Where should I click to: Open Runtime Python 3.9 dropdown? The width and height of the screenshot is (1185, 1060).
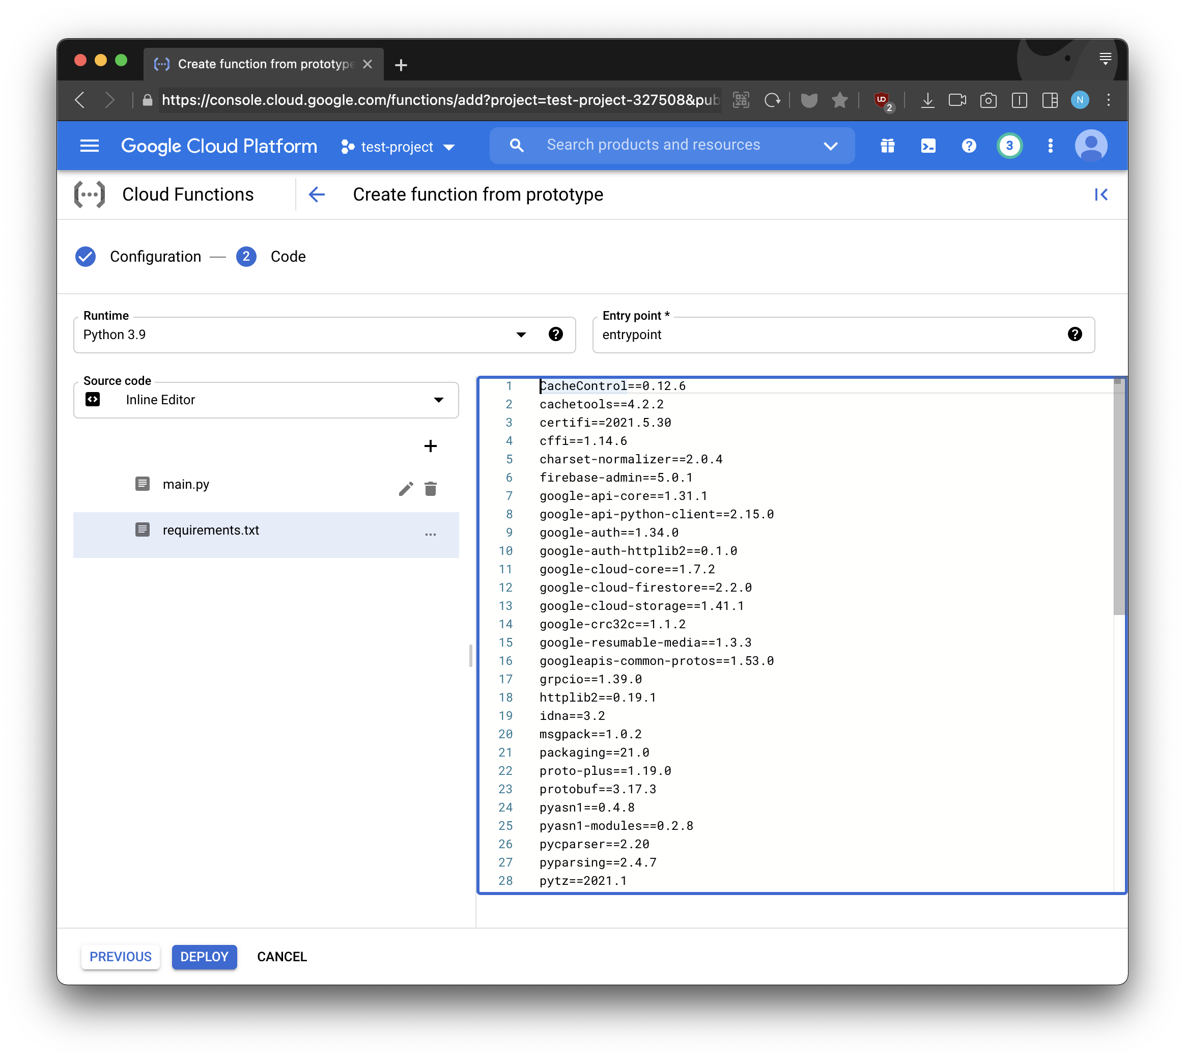[x=303, y=335]
